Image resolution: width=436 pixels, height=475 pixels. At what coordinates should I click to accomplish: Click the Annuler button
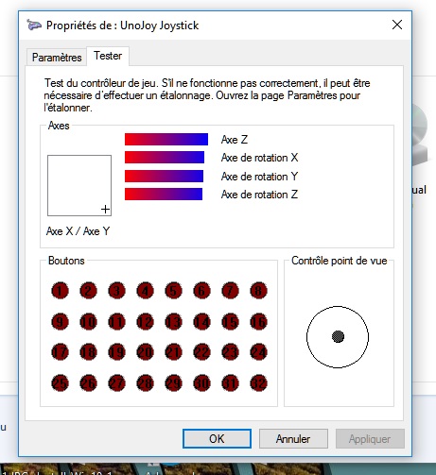coord(293,438)
